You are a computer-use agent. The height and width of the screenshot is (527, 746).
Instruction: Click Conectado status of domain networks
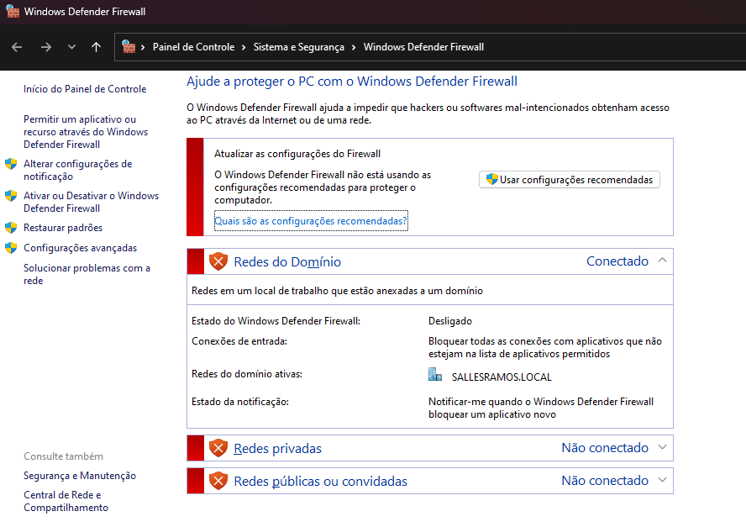[x=617, y=261]
